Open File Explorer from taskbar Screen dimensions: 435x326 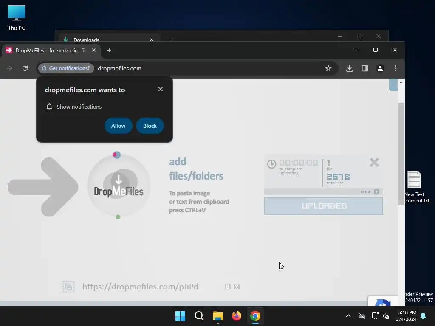point(218,316)
